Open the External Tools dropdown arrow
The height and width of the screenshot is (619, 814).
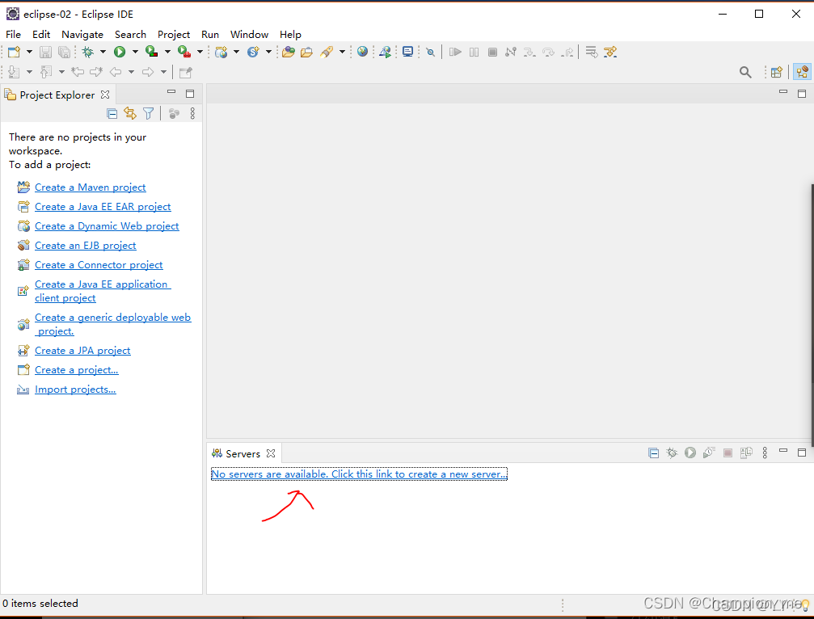[x=200, y=52]
